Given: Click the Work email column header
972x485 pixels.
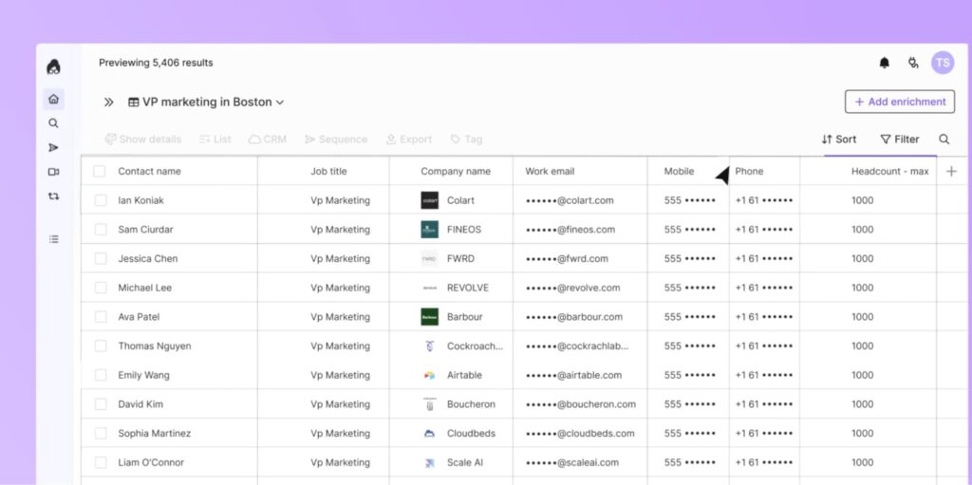Looking at the screenshot, I should (x=550, y=172).
